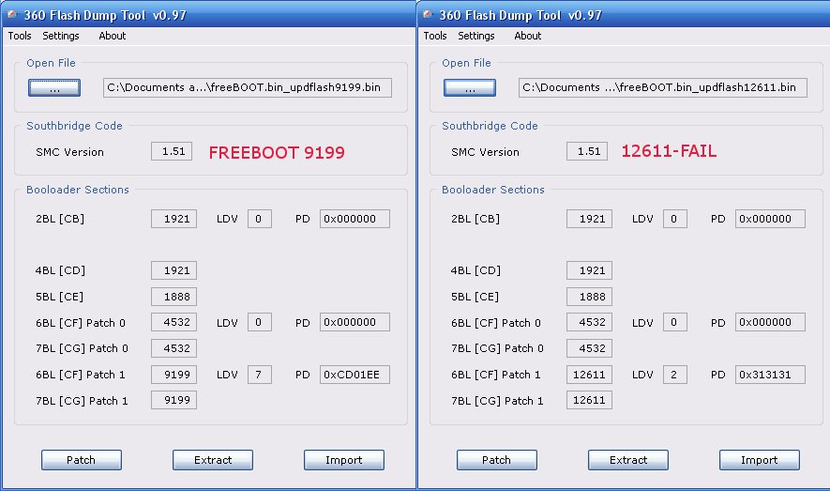Click 2BL [CB] PD field in right window
The image size is (830, 491).
pos(770,219)
